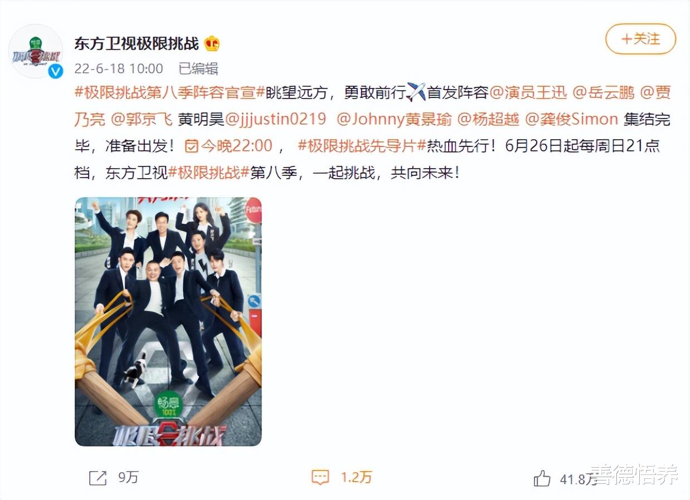Click the repost share icon

tap(98, 478)
